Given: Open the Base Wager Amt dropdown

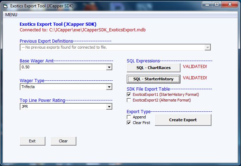Looking at the screenshot, I should (x=109, y=67).
